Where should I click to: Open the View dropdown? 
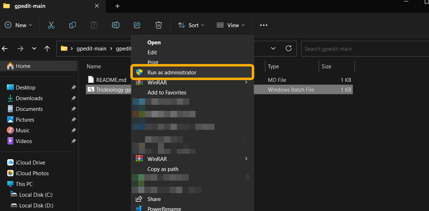(231, 25)
